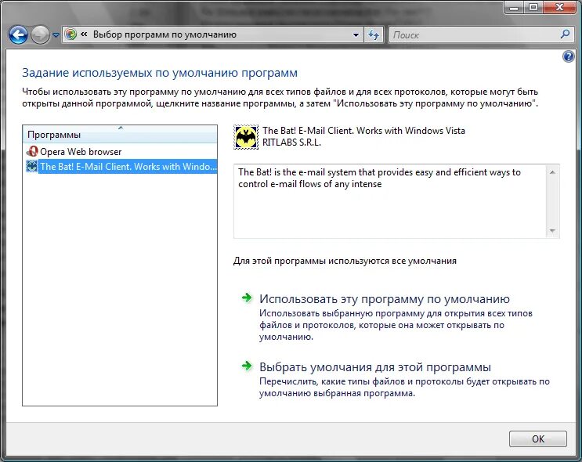Go back with the blue Back arrow
The width and height of the screenshot is (582, 462).
click(x=18, y=35)
